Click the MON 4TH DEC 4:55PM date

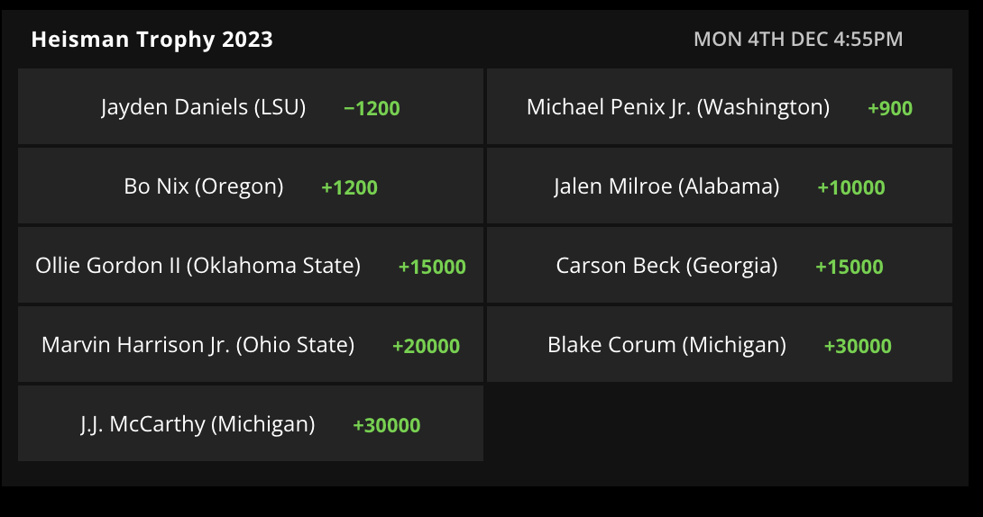[798, 40]
